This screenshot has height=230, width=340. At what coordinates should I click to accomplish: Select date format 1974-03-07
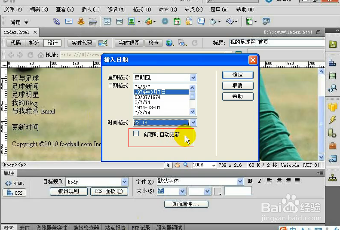coord(161,107)
